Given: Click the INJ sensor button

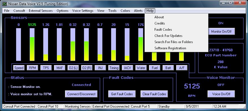Looking at the screenshot, I should (100, 68).
